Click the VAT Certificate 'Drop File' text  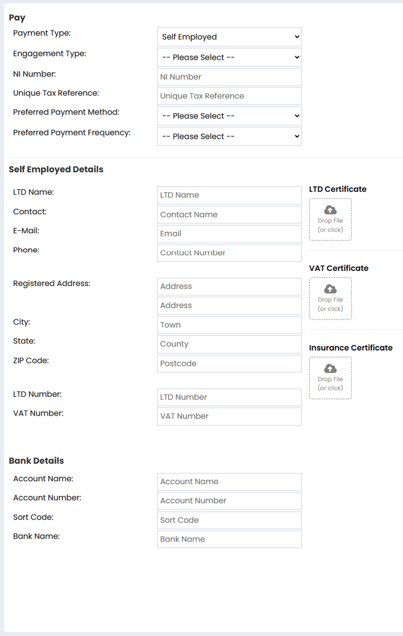tap(330, 300)
